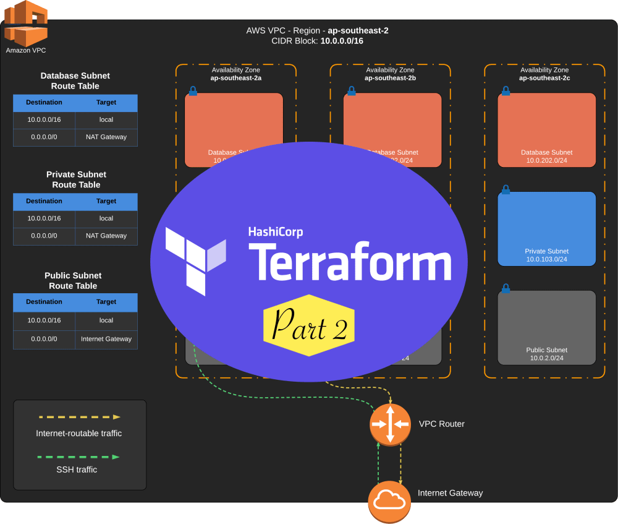This screenshot has height=524, width=618.
Task: Click 10.0.0.0/16 cell in Private route table
Action: coord(44,218)
